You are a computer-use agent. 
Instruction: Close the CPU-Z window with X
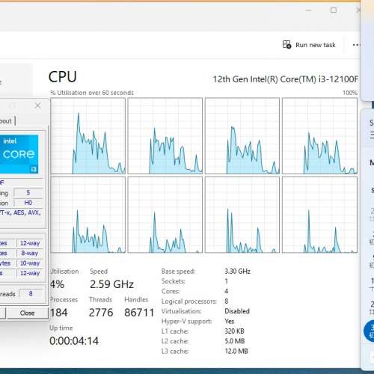tap(37, 105)
